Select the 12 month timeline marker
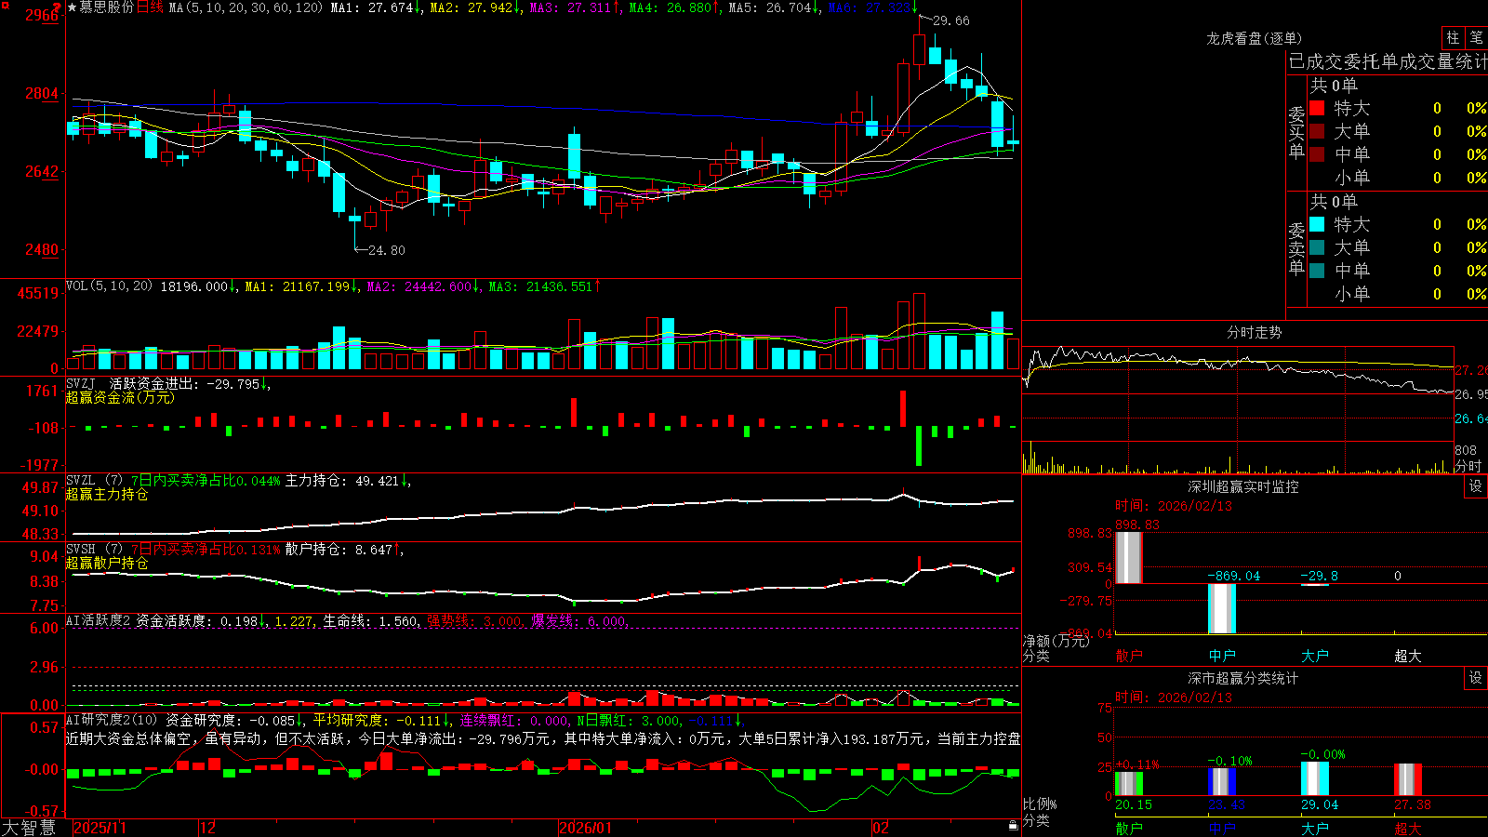 pyautogui.click(x=208, y=828)
